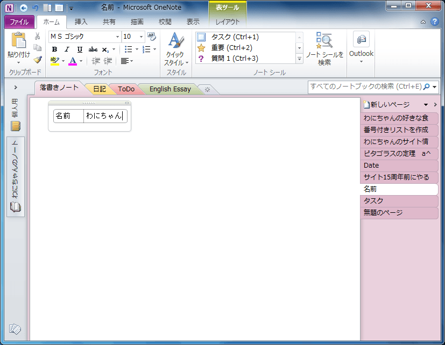Dock to desktop icon in toolbar

click(47, 8)
